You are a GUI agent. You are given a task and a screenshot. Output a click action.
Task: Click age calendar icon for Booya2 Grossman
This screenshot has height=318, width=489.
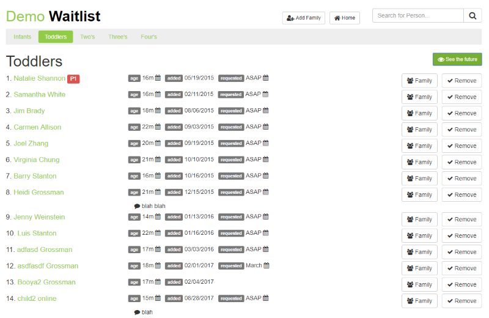[158, 282]
